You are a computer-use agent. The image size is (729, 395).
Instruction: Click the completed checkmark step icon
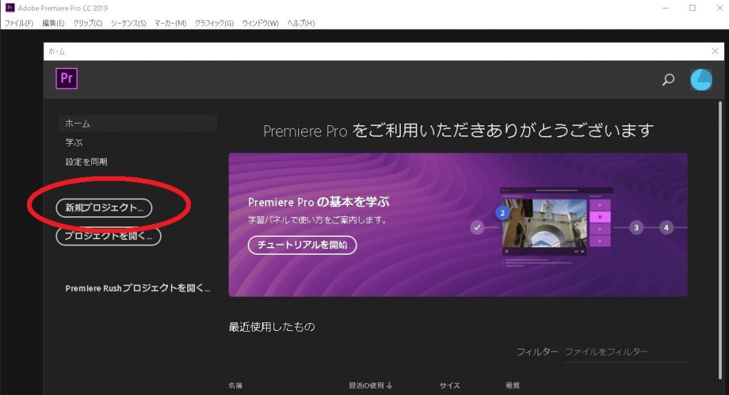click(x=477, y=227)
